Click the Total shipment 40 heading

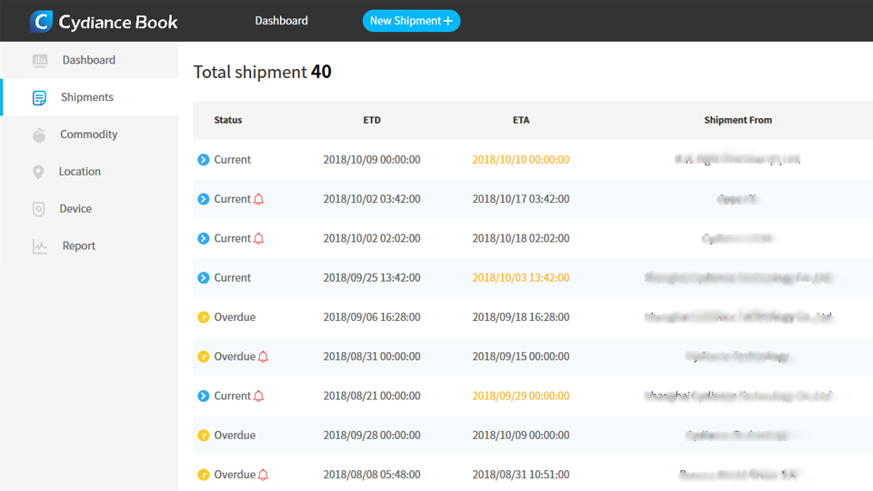tap(262, 72)
